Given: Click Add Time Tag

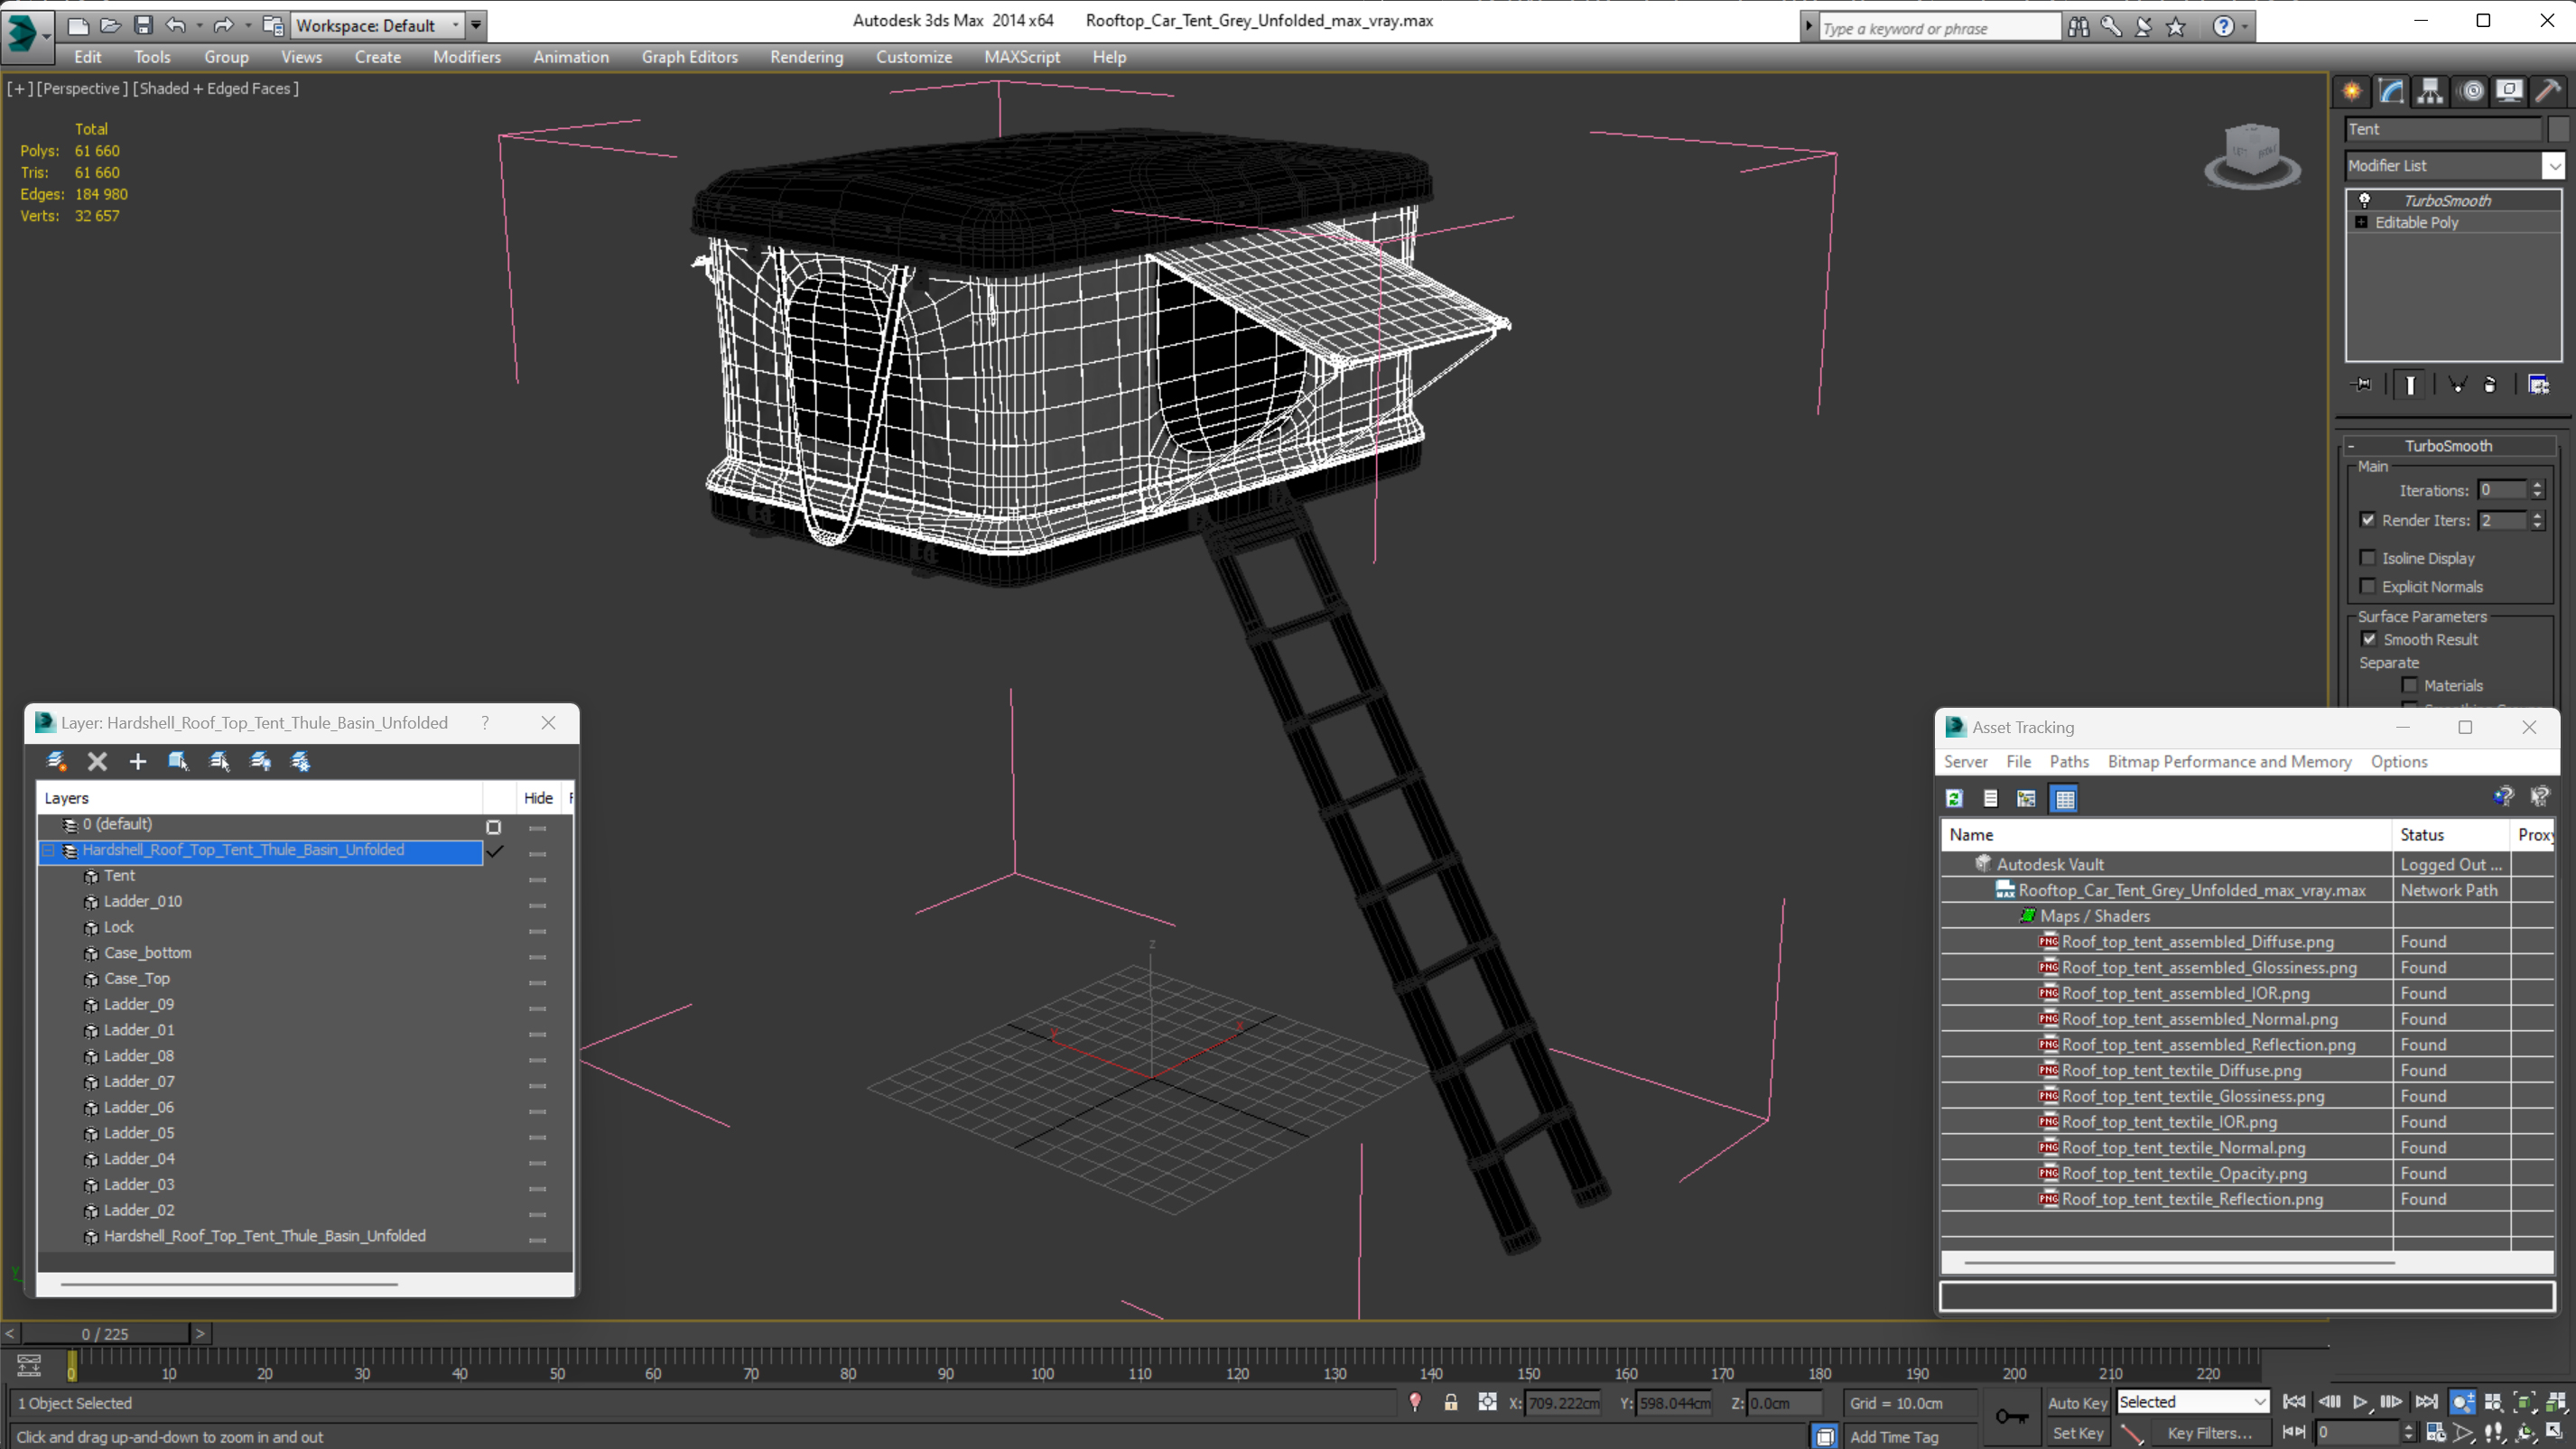Looking at the screenshot, I should point(1894,1436).
